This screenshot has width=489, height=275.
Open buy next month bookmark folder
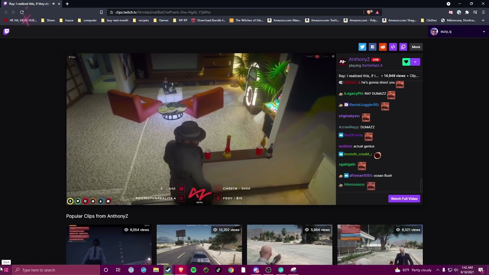pyautogui.click(x=115, y=20)
